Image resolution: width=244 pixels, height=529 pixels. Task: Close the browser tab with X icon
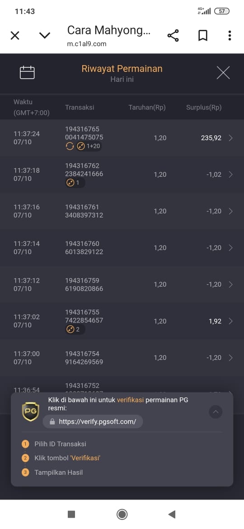[x=15, y=35]
